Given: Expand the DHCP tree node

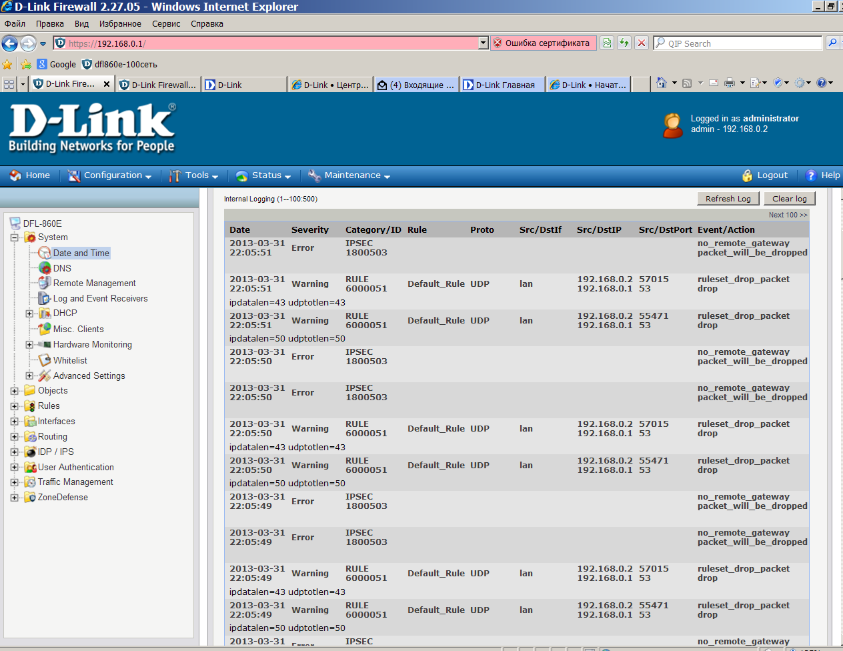Looking at the screenshot, I should click(29, 313).
